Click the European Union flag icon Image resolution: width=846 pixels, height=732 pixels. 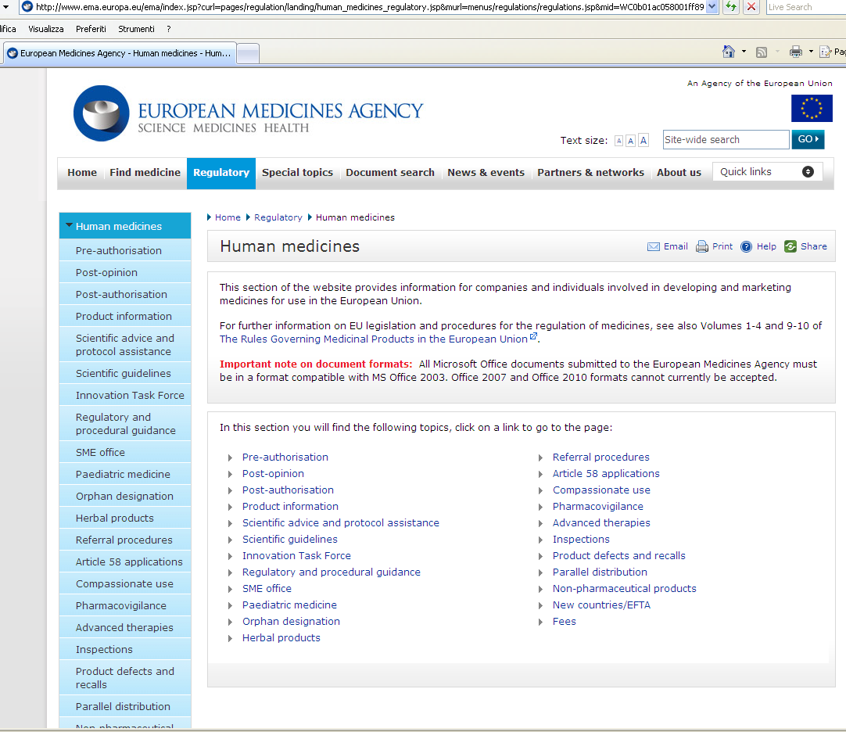(812, 108)
